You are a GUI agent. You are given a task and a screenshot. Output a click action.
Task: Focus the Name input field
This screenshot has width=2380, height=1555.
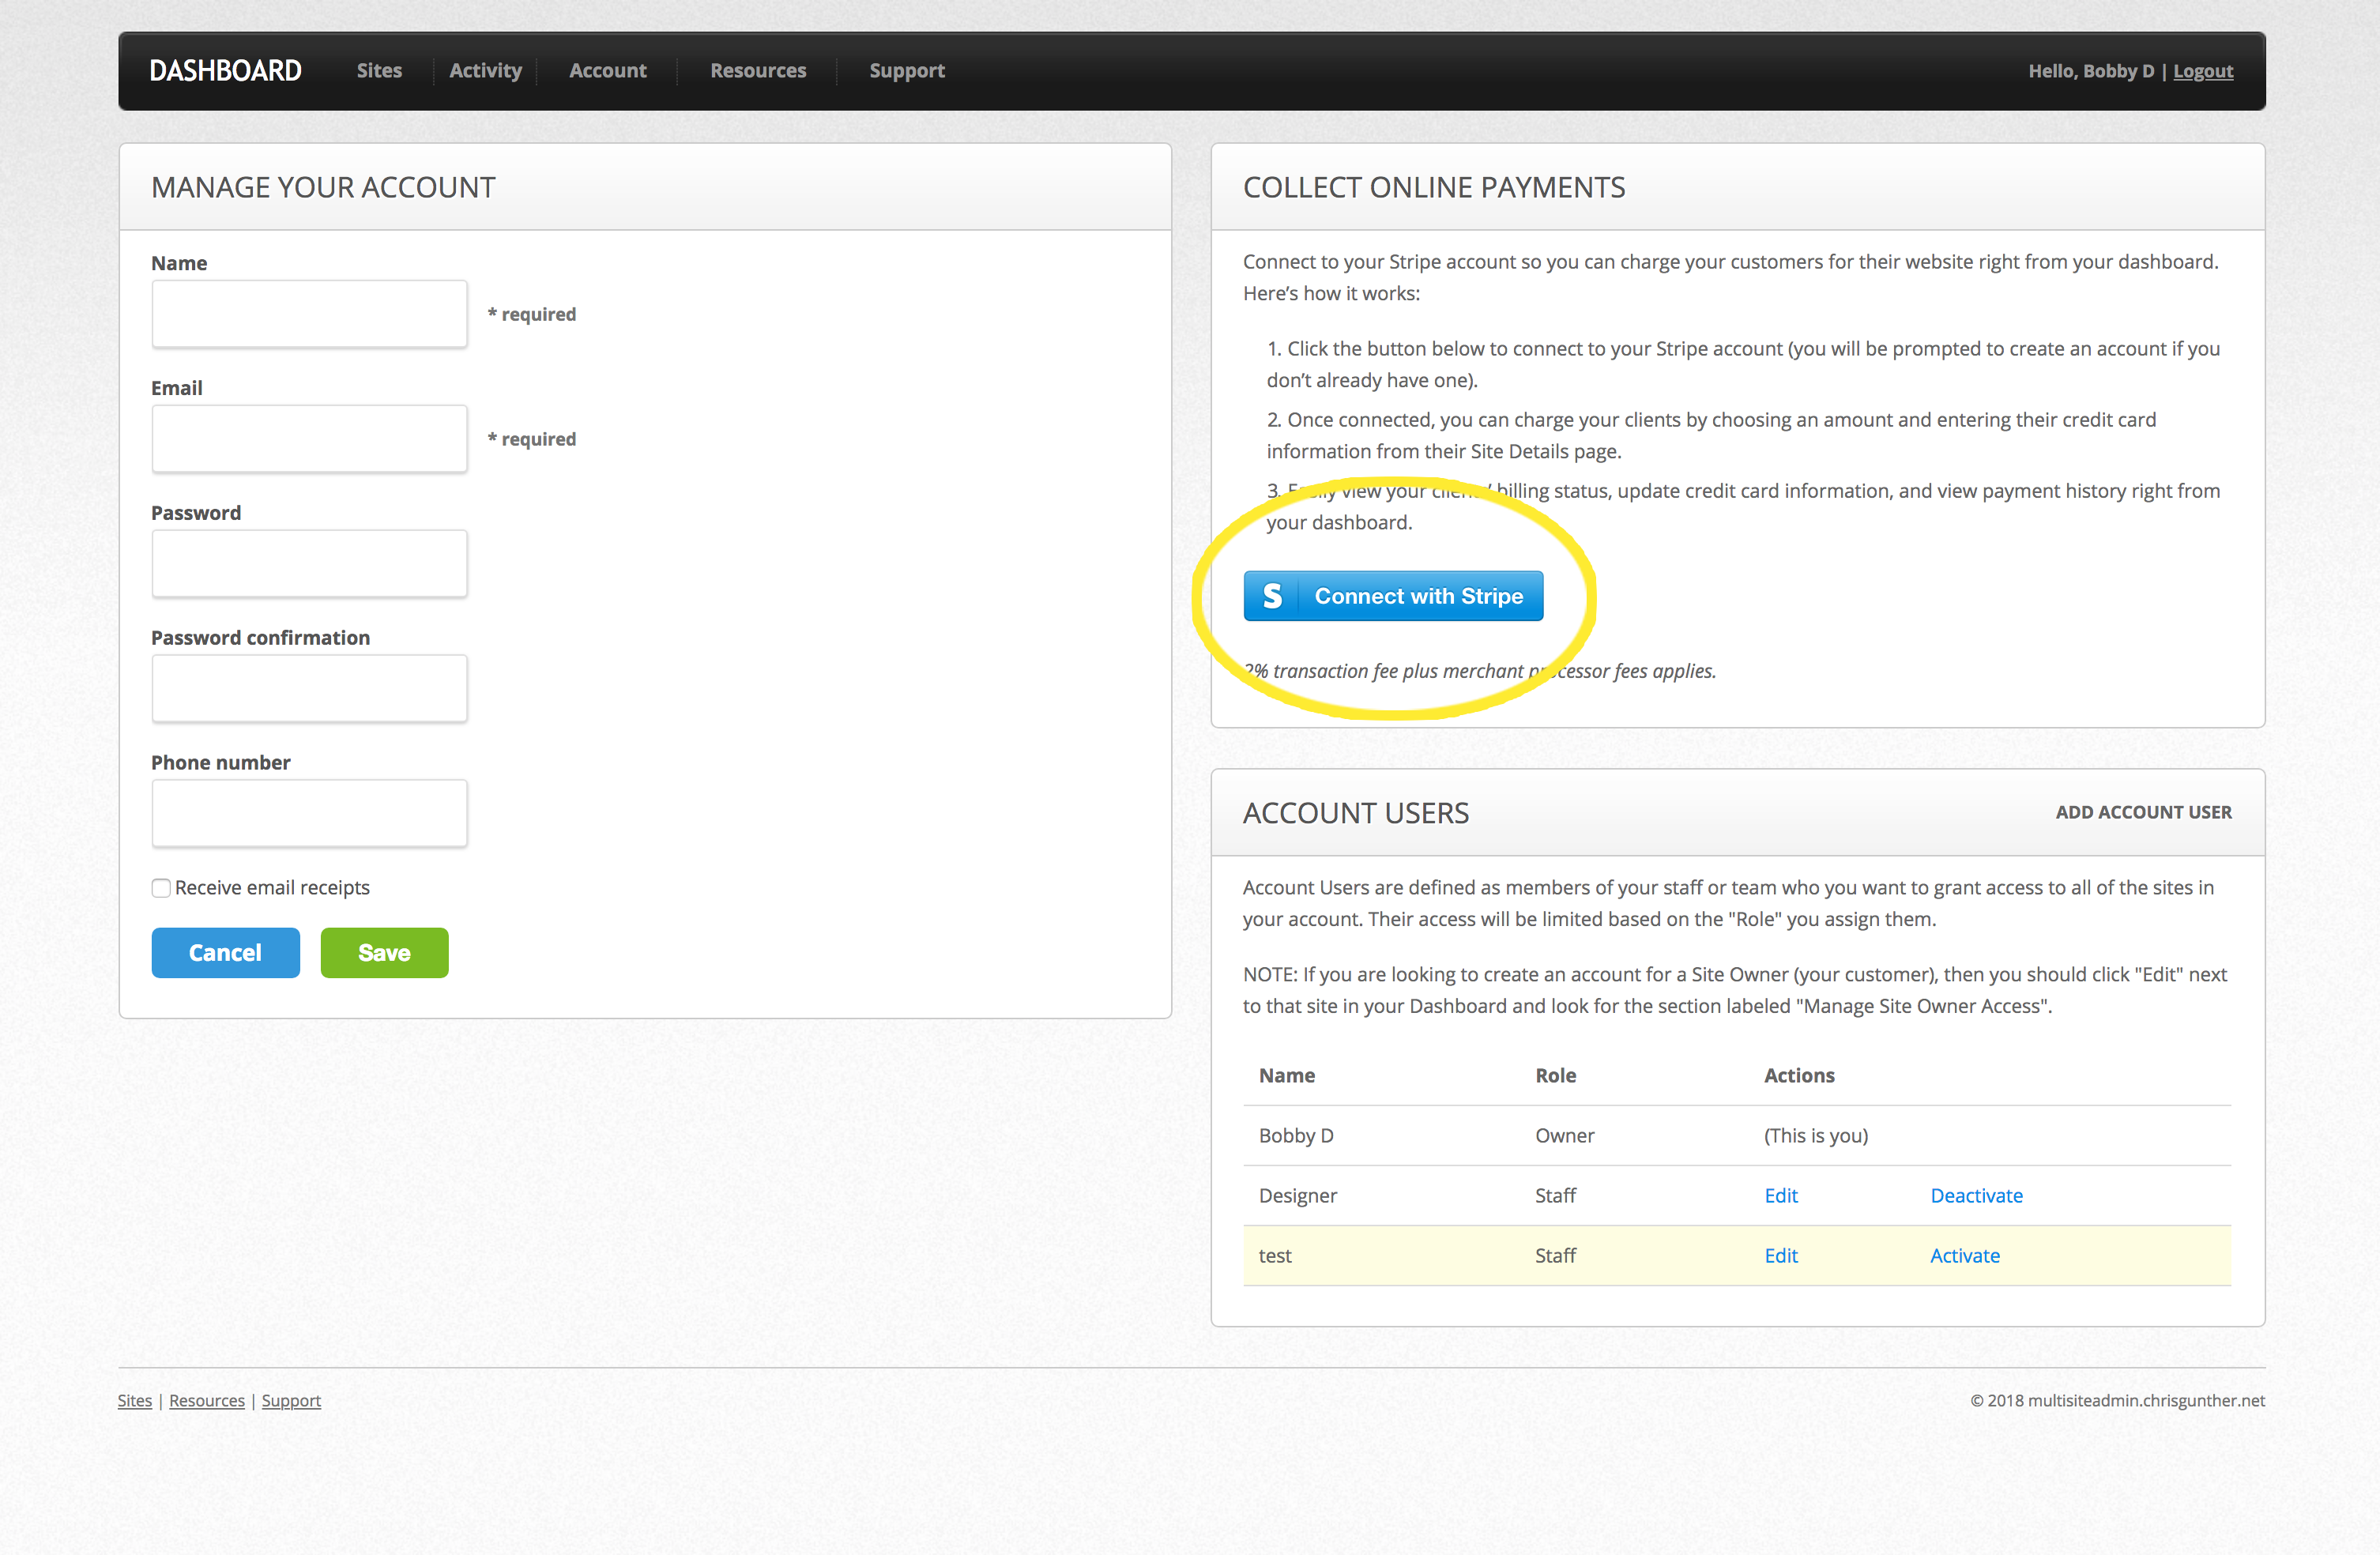coord(309,314)
